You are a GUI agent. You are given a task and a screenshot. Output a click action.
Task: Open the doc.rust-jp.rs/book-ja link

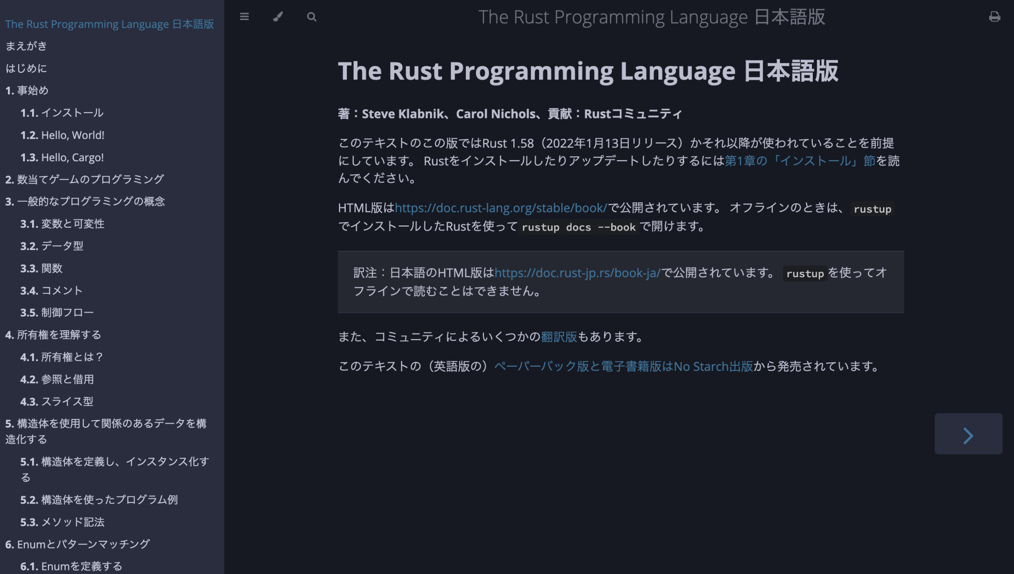click(x=578, y=273)
